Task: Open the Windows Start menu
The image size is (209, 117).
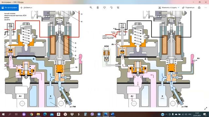Action: point(3,114)
